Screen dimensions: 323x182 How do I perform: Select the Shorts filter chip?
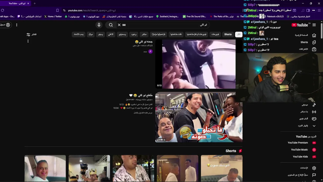tap(228, 34)
